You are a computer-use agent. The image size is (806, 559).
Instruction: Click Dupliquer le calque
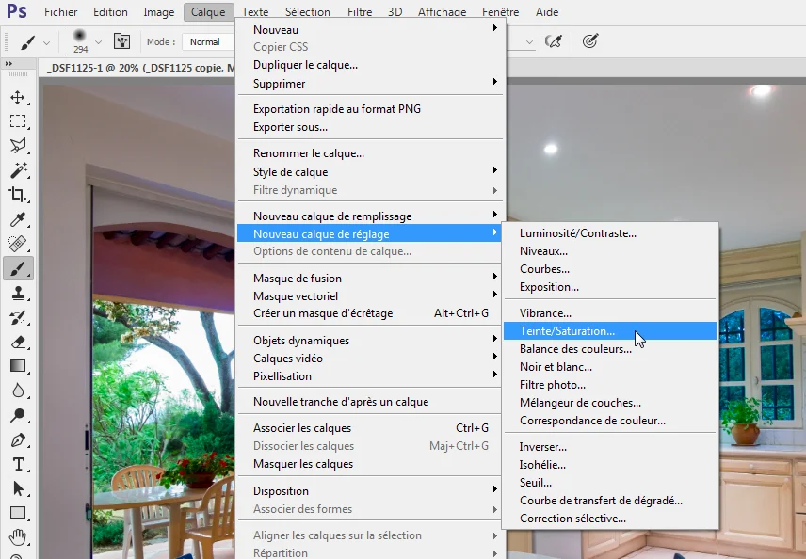pyautogui.click(x=370, y=65)
